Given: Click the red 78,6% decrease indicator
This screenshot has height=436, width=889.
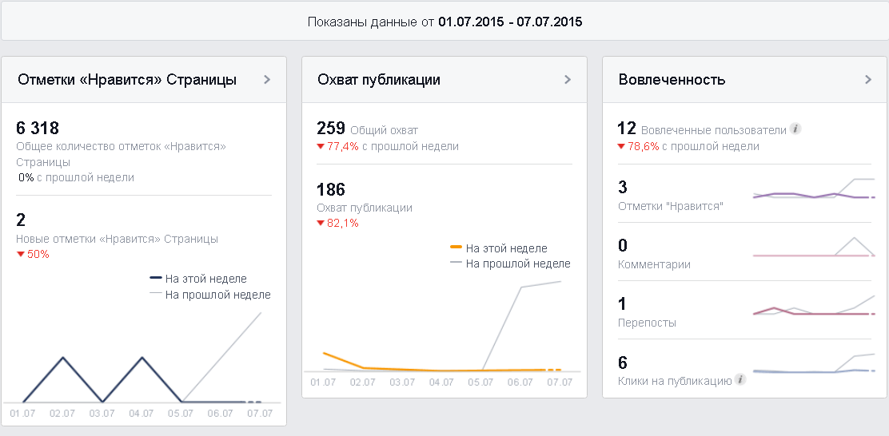Looking at the screenshot, I should coord(639,147).
